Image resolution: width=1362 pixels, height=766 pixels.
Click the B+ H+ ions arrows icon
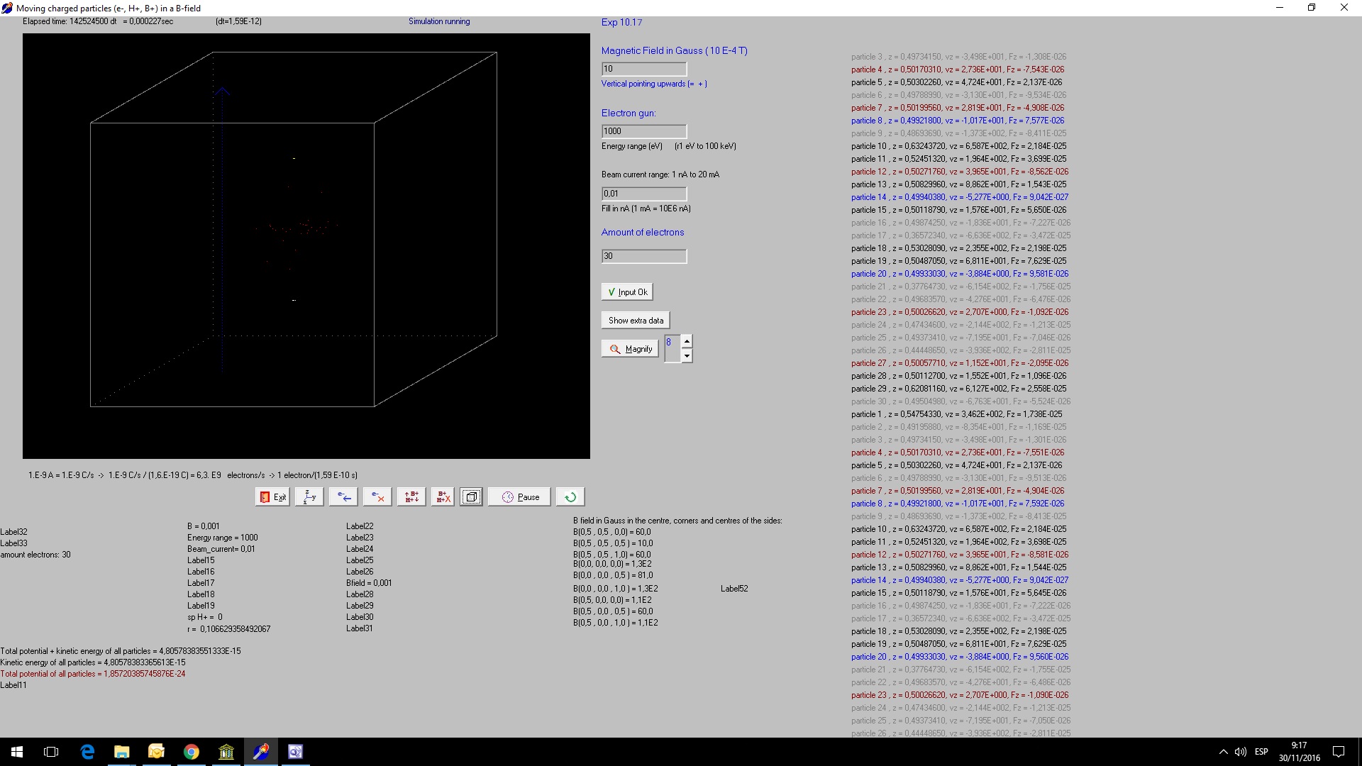[x=411, y=497]
